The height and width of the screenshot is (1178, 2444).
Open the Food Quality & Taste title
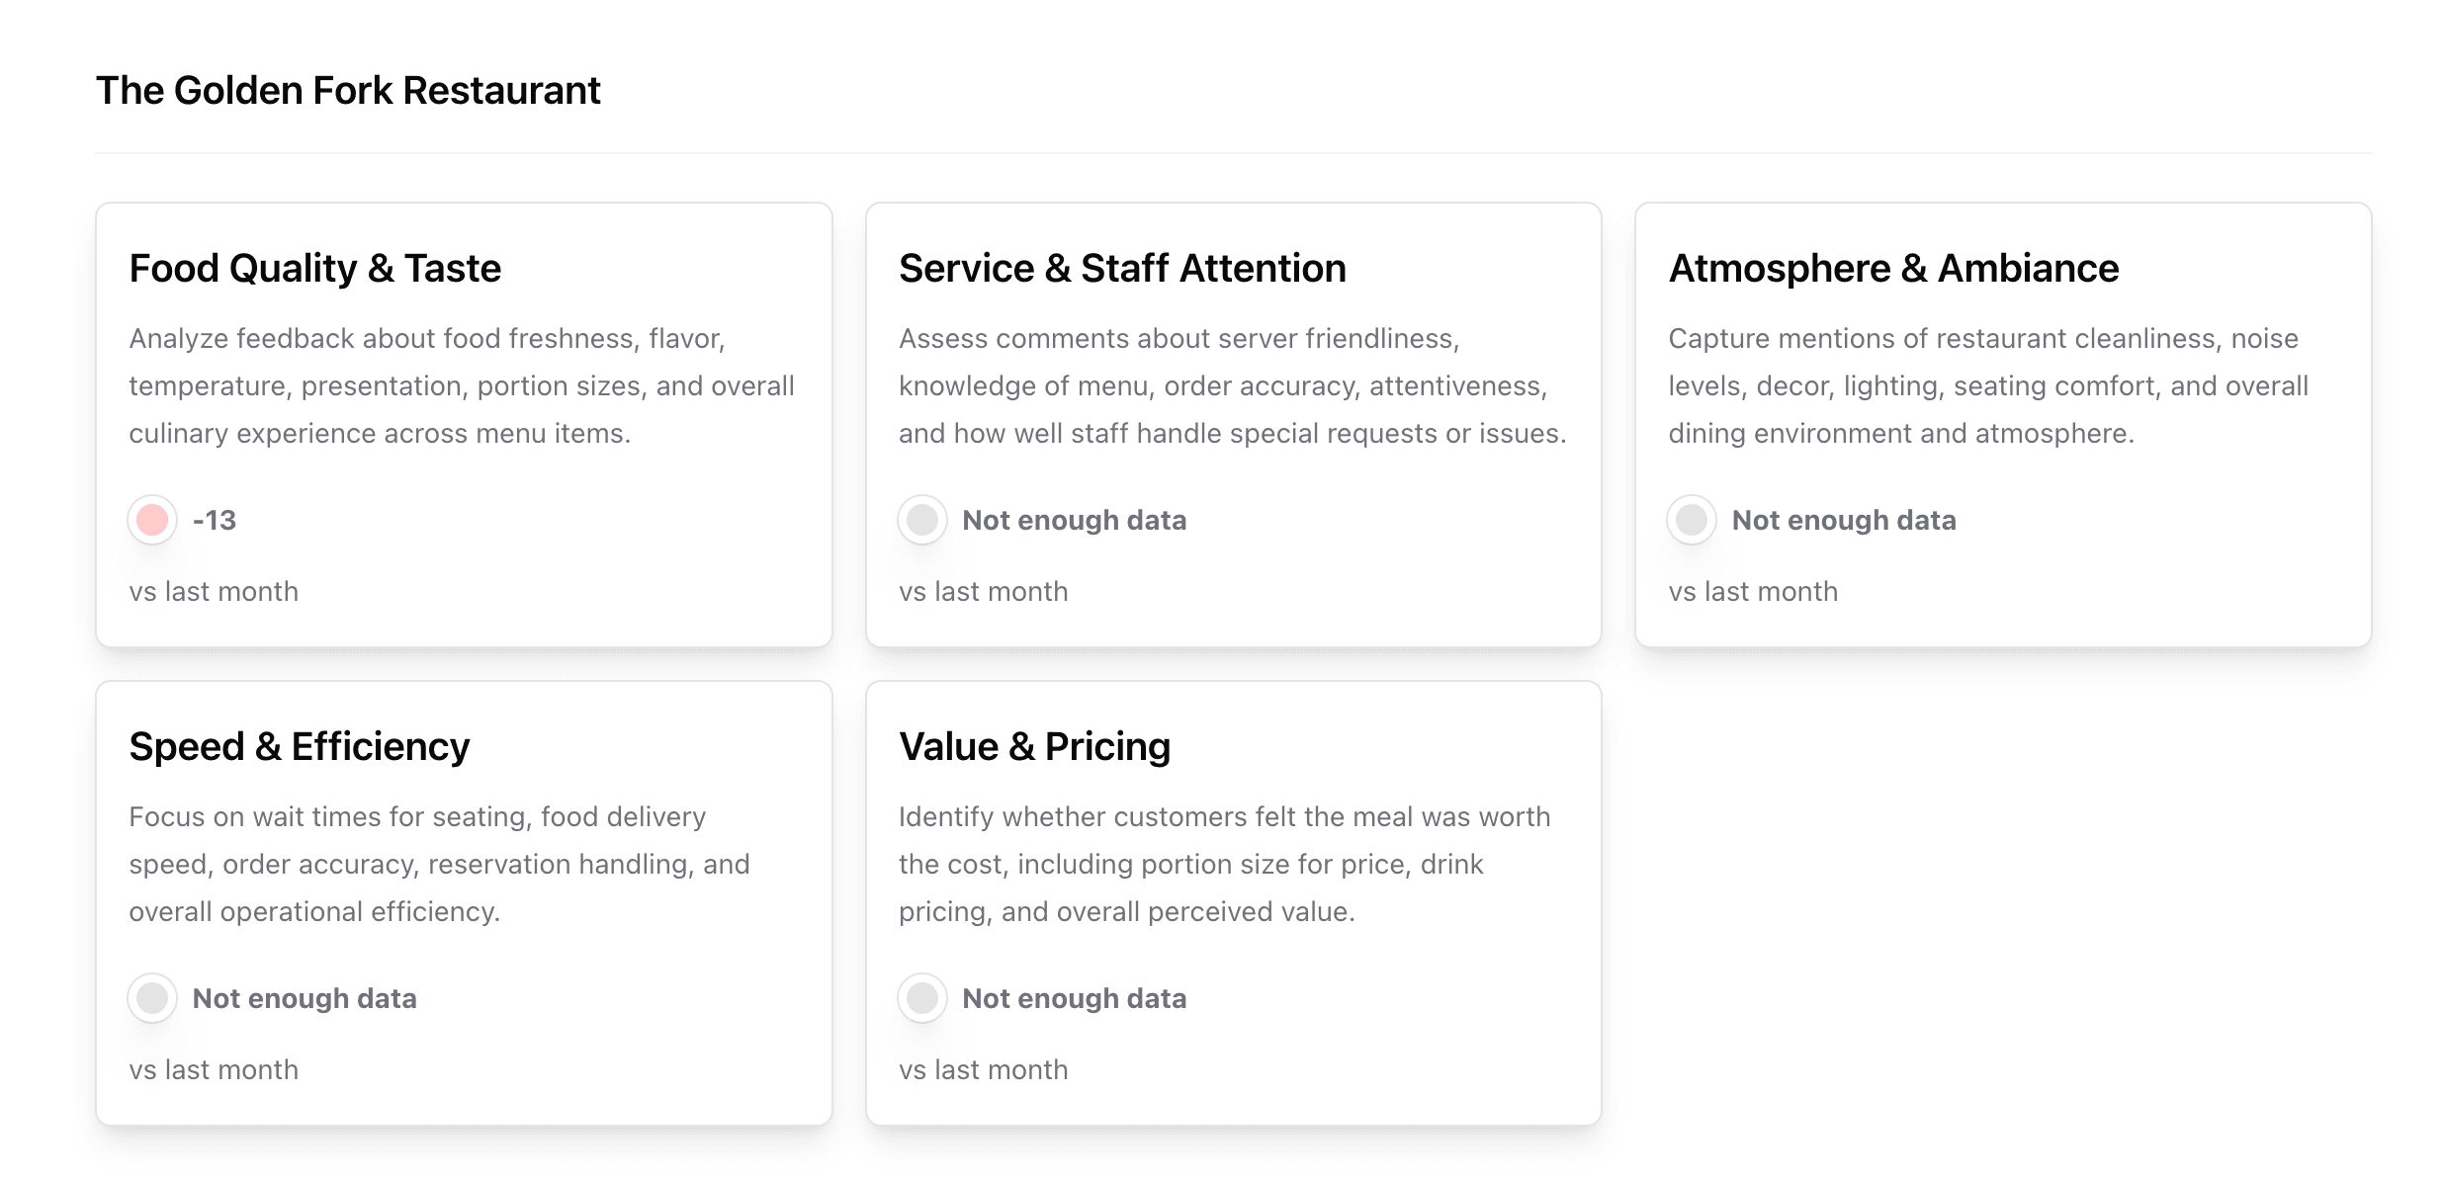click(x=315, y=268)
